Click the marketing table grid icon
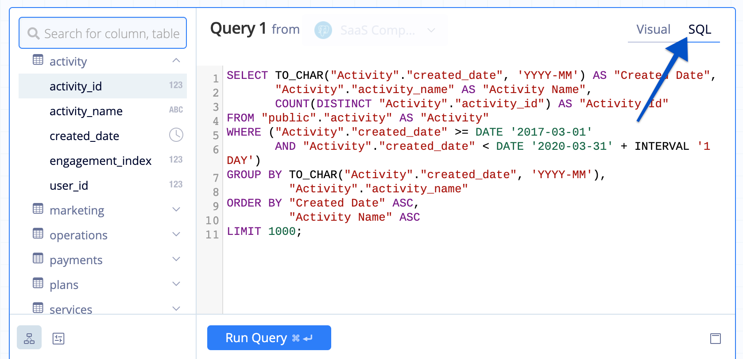The height and width of the screenshot is (359, 743). (38, 209)
